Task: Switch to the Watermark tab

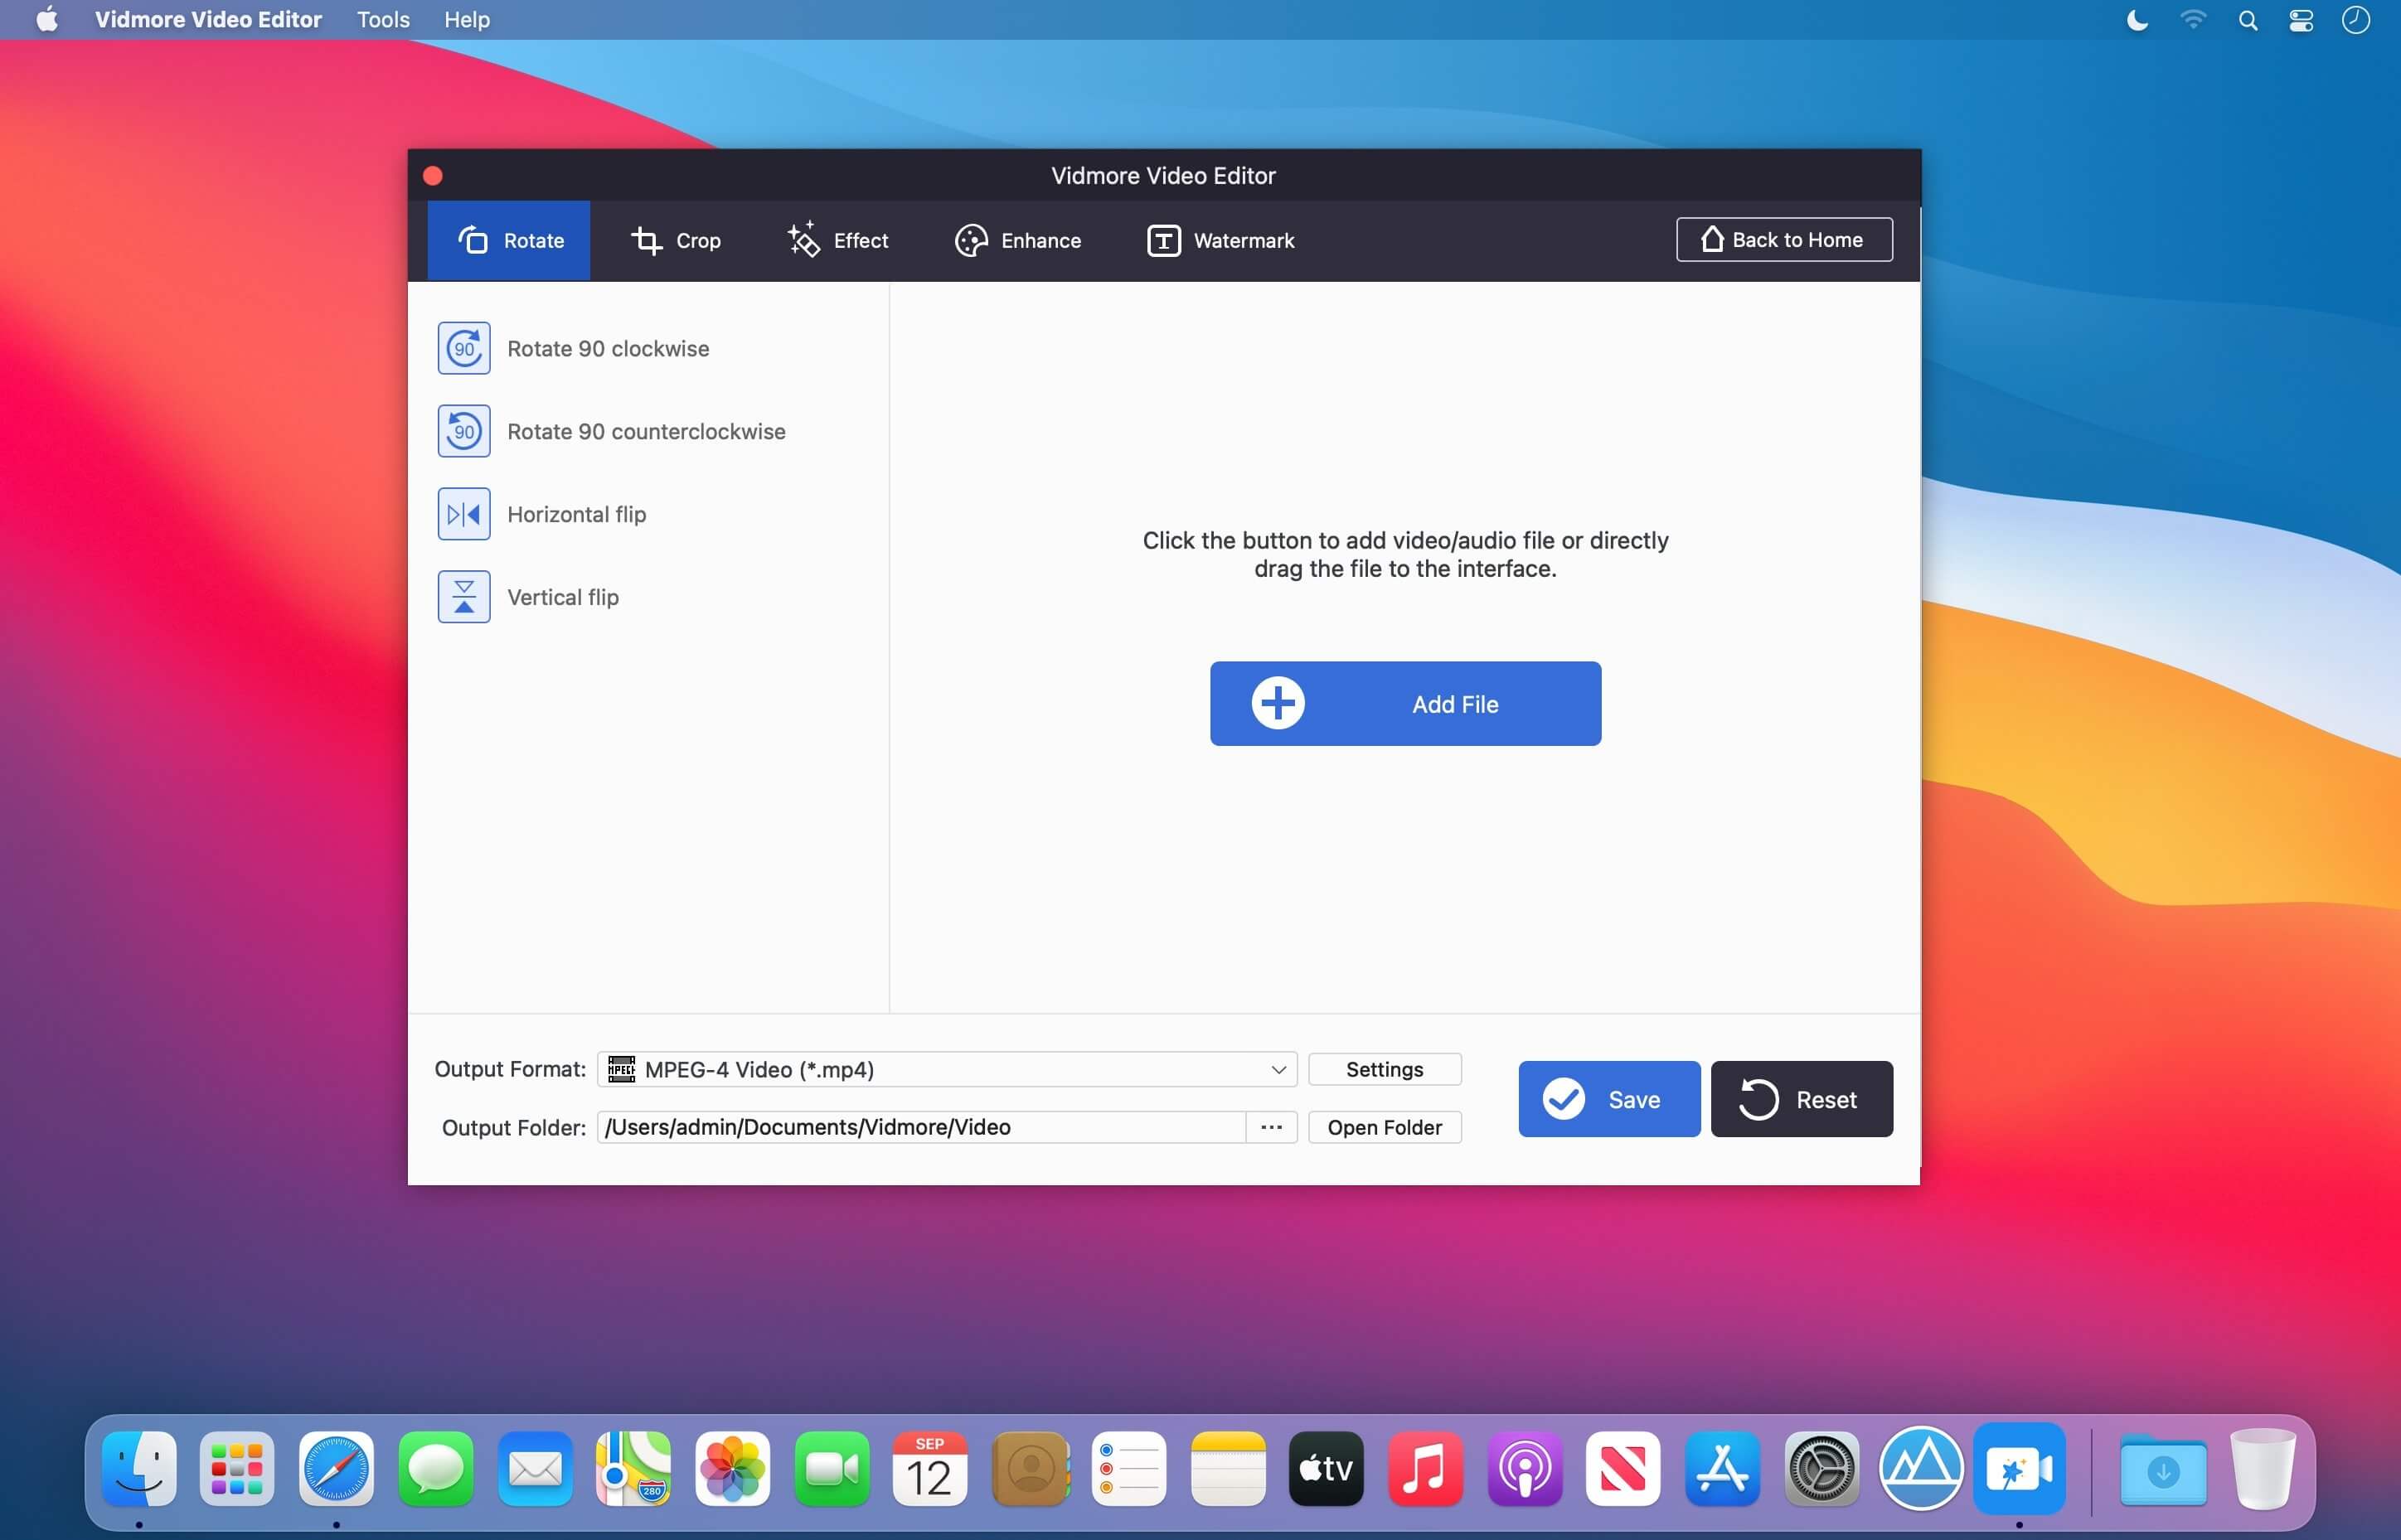Action: [1220, 240]
